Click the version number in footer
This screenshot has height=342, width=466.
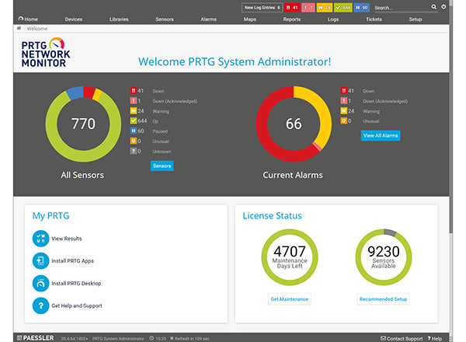(x=75, y=338)
